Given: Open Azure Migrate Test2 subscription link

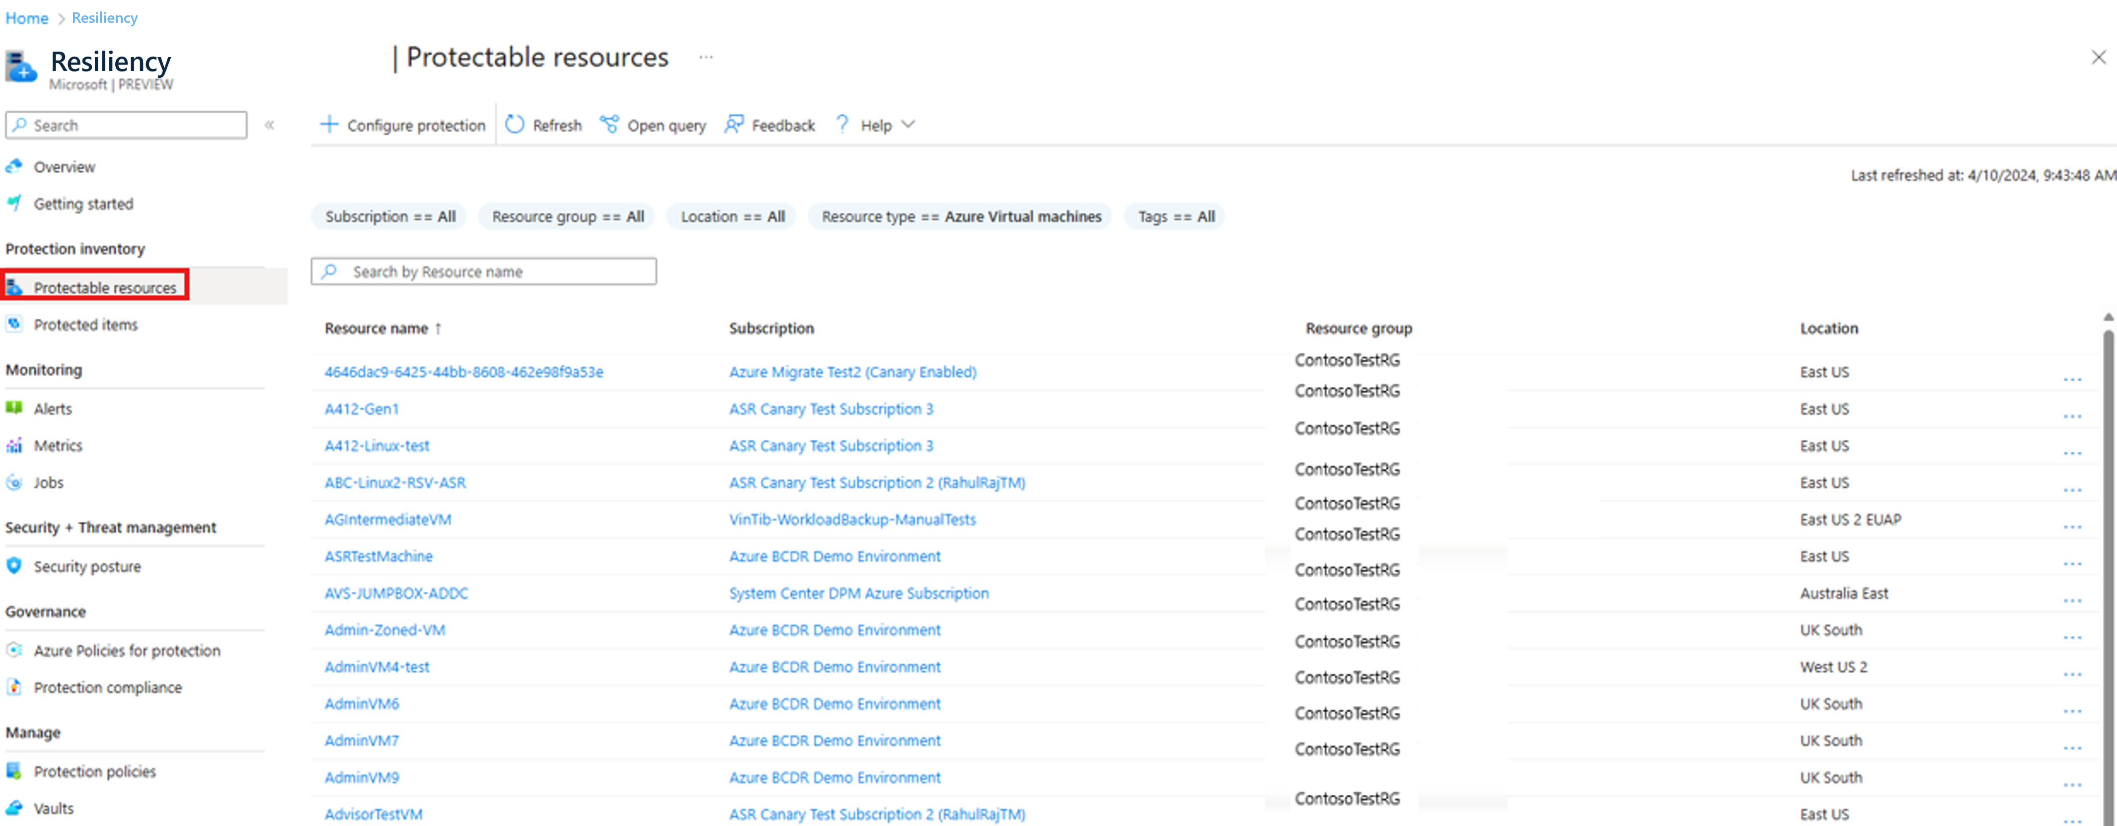Looking at the screenshot, I should coord(852,372).
